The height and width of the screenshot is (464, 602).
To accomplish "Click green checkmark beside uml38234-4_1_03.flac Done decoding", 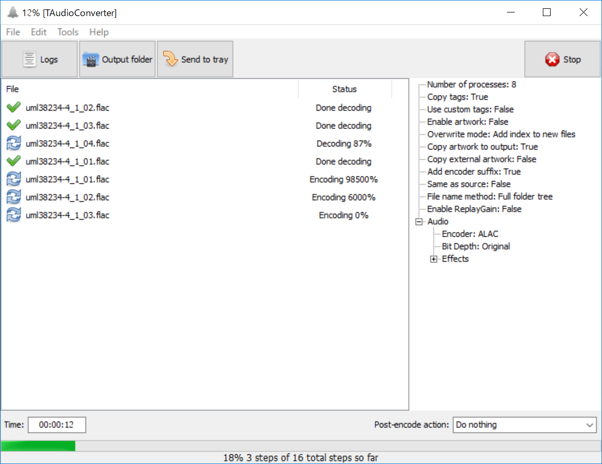I will coord(13,125).
